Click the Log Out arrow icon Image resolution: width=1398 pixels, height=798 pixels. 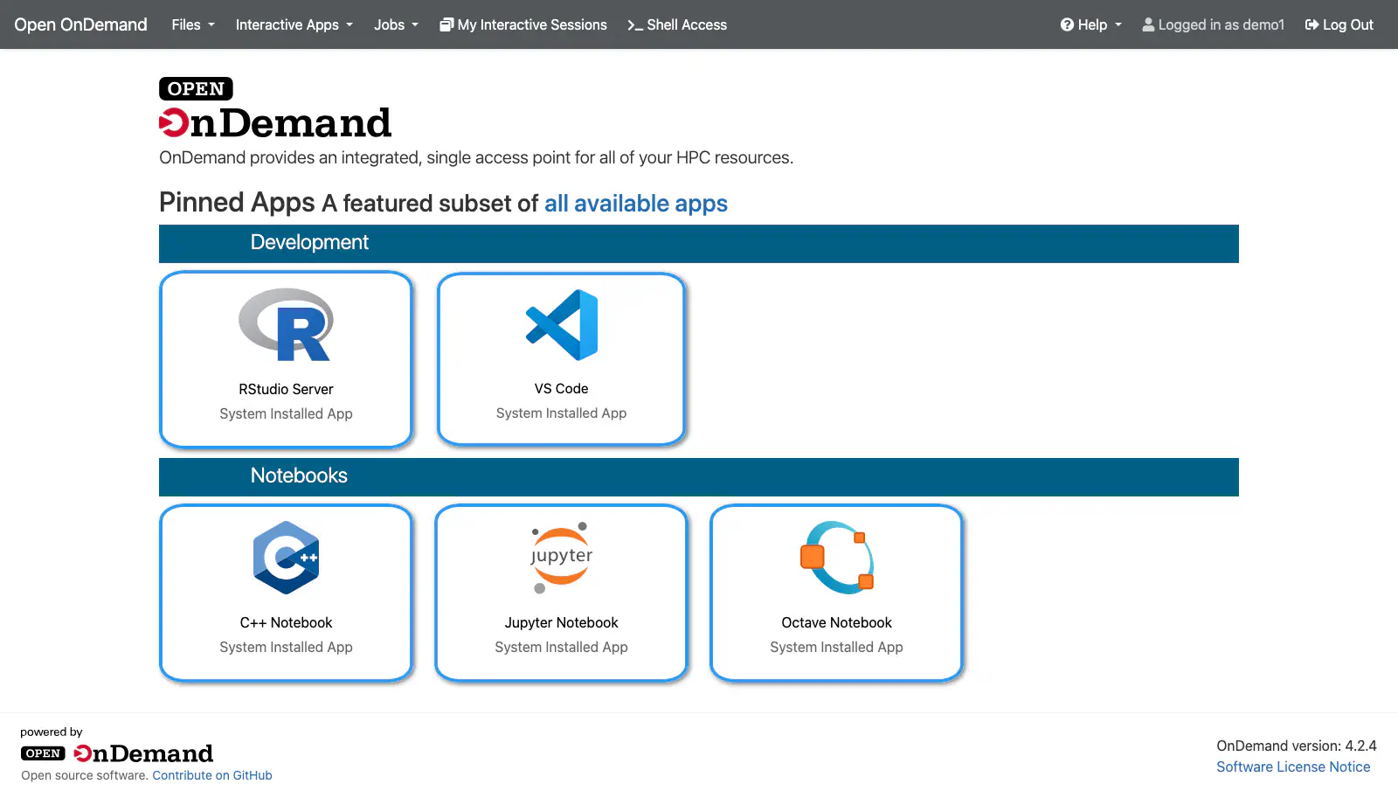[1311, 24]
